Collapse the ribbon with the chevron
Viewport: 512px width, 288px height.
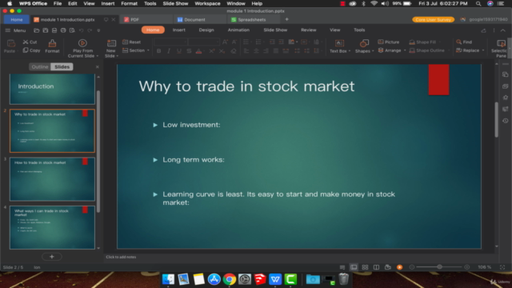click(x=503, y=30)
